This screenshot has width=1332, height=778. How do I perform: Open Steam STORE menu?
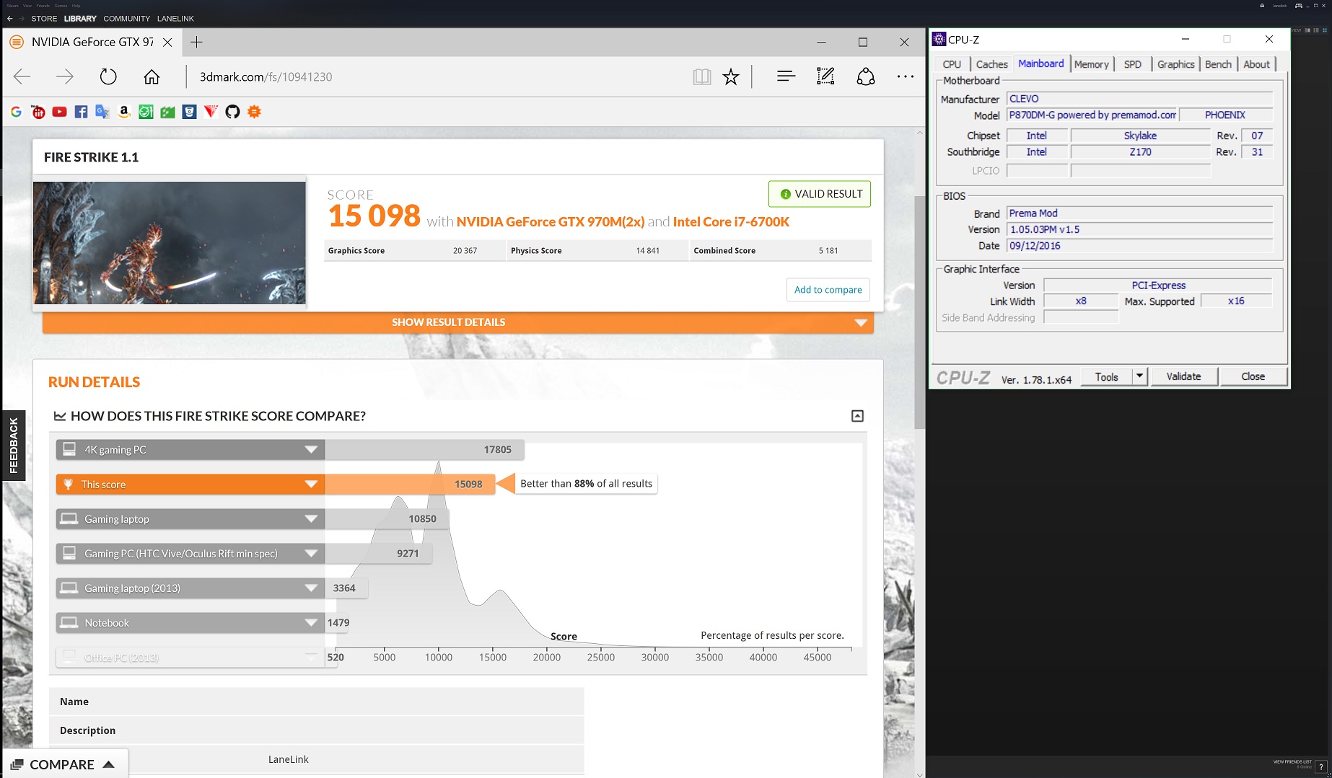tap(44, 19)
